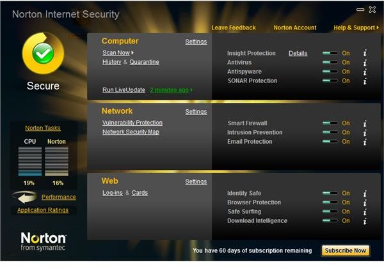Disable SONAR Protection switch
Viewport: 384px width, 267px height.
[x=330, y=80]
